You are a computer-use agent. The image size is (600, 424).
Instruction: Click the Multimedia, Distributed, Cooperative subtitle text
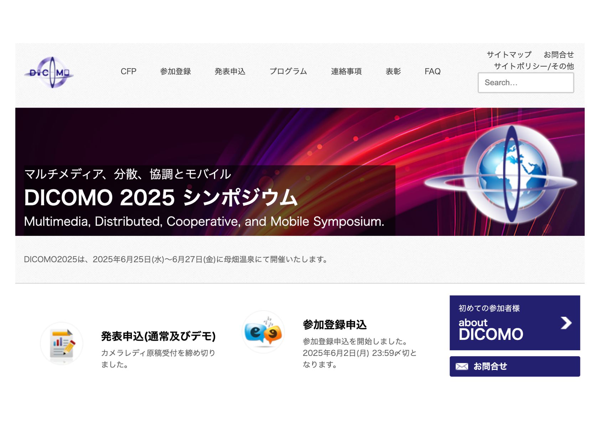click(204, 221)
